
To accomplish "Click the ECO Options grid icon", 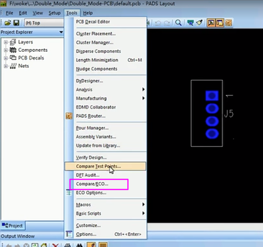I will coord(69,193).
